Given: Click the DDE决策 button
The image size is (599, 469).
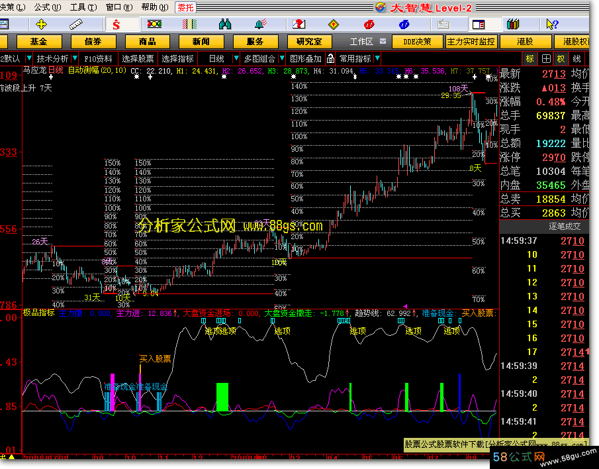Looking at the screenshot, I should coord(417,41).
